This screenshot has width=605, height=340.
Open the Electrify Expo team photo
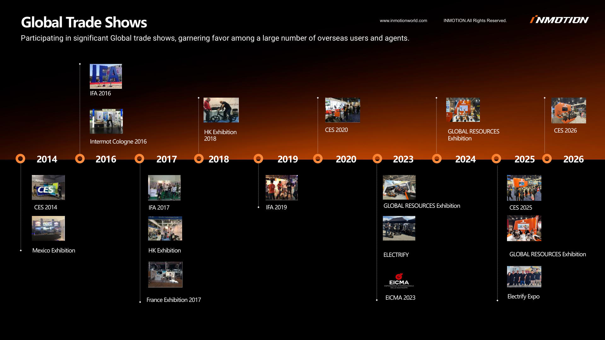(524, 277)
